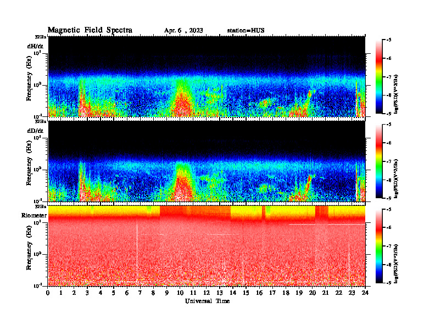
Task: Select the "dH/dt" panel label
Action: [x=35, y=46]
